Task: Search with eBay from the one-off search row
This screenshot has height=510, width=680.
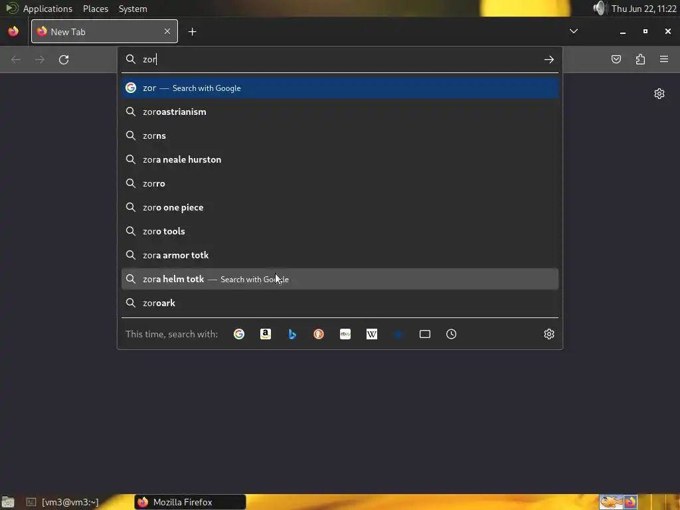Action: (x=345, y=334)
